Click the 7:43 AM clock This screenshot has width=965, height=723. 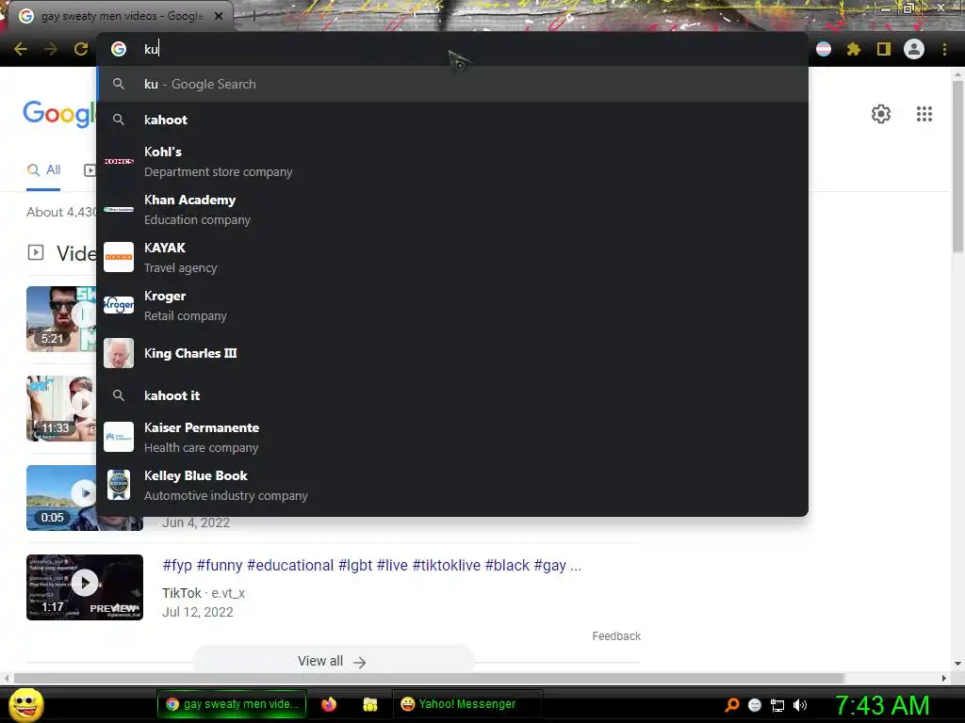pos(881,705)
